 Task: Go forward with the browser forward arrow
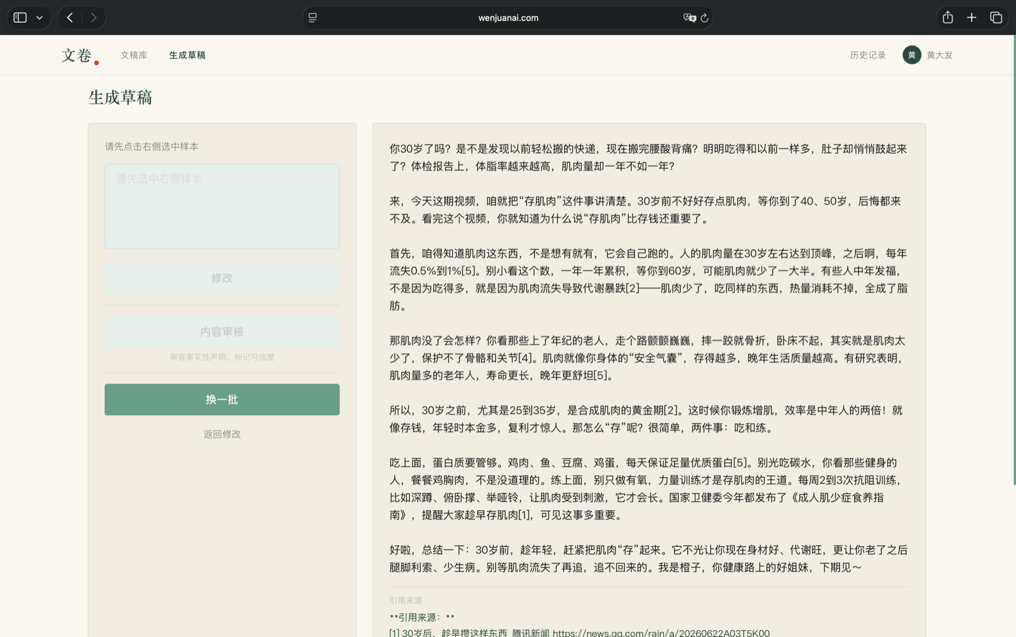pyautogui.click(x=94, y=18)
